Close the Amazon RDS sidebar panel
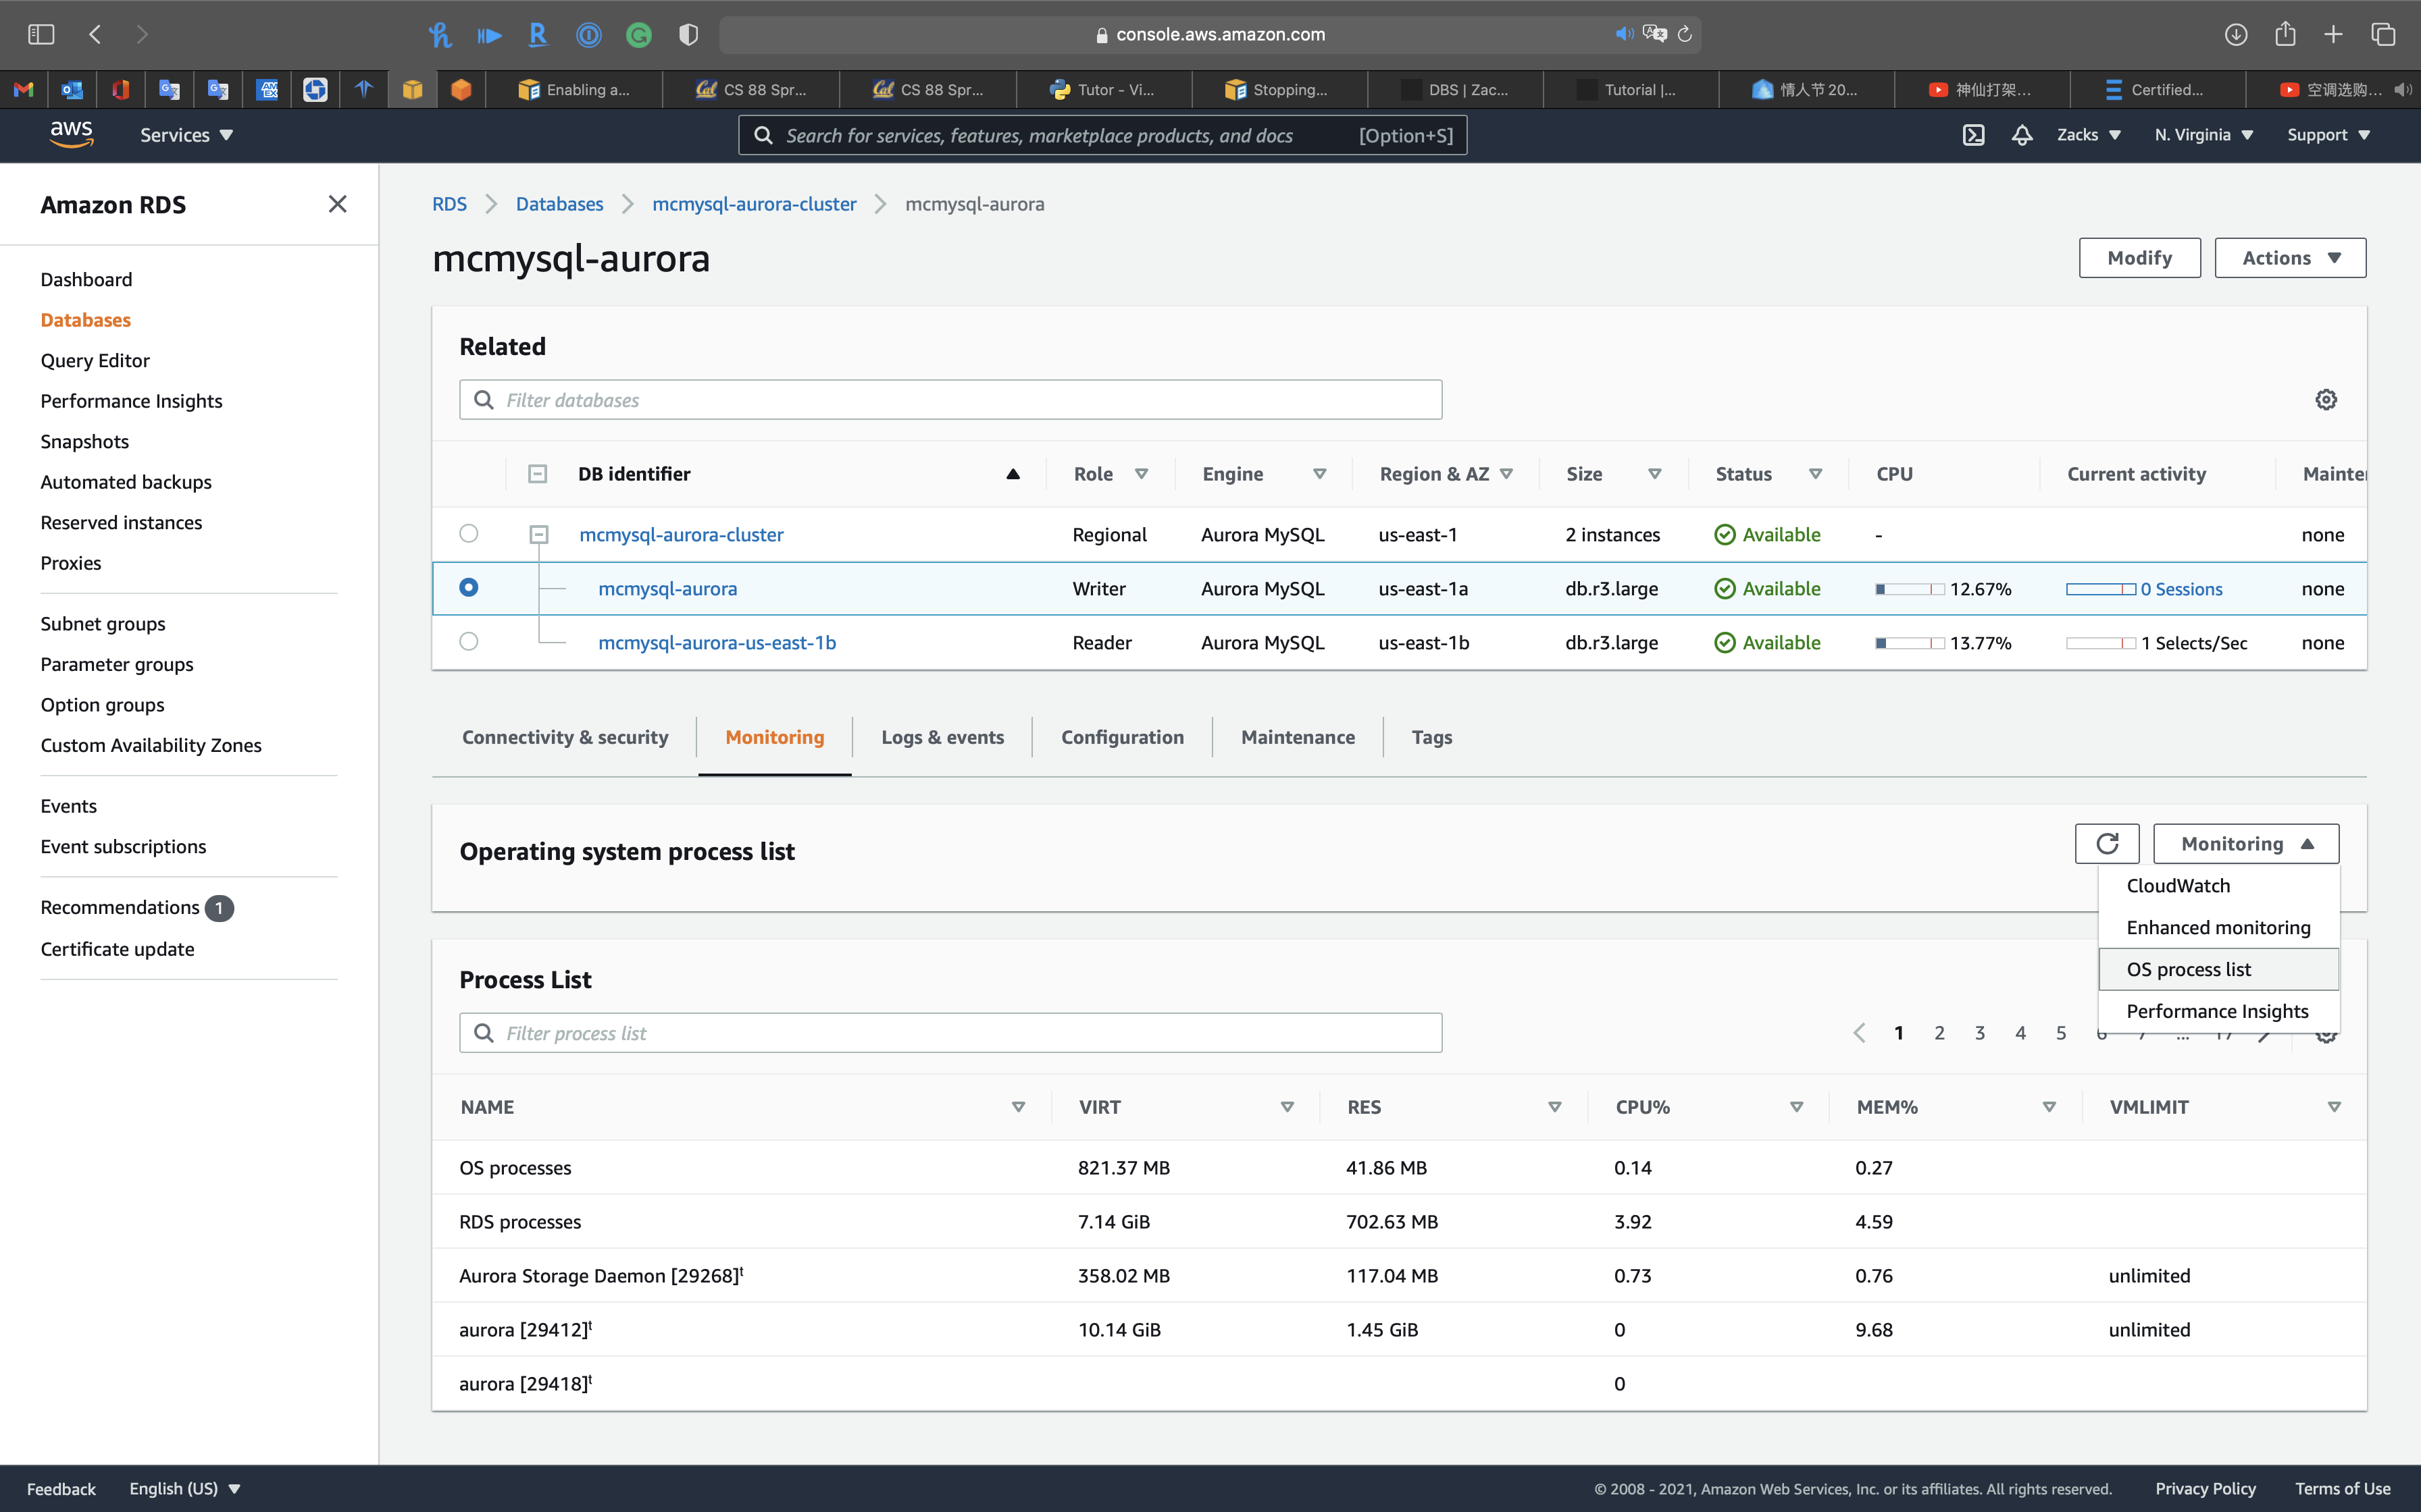Viewport: 2421px width, 1512px height. [x=337, y=204]
